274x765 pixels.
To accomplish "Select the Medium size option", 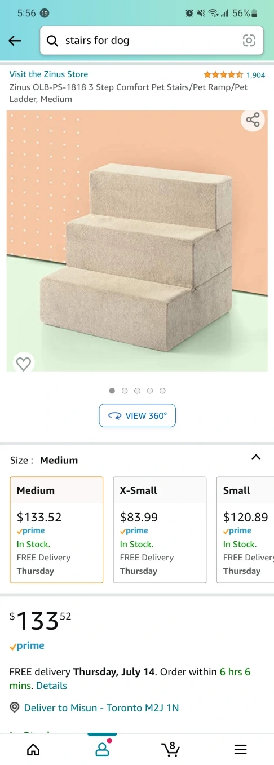I will (56, 530).
